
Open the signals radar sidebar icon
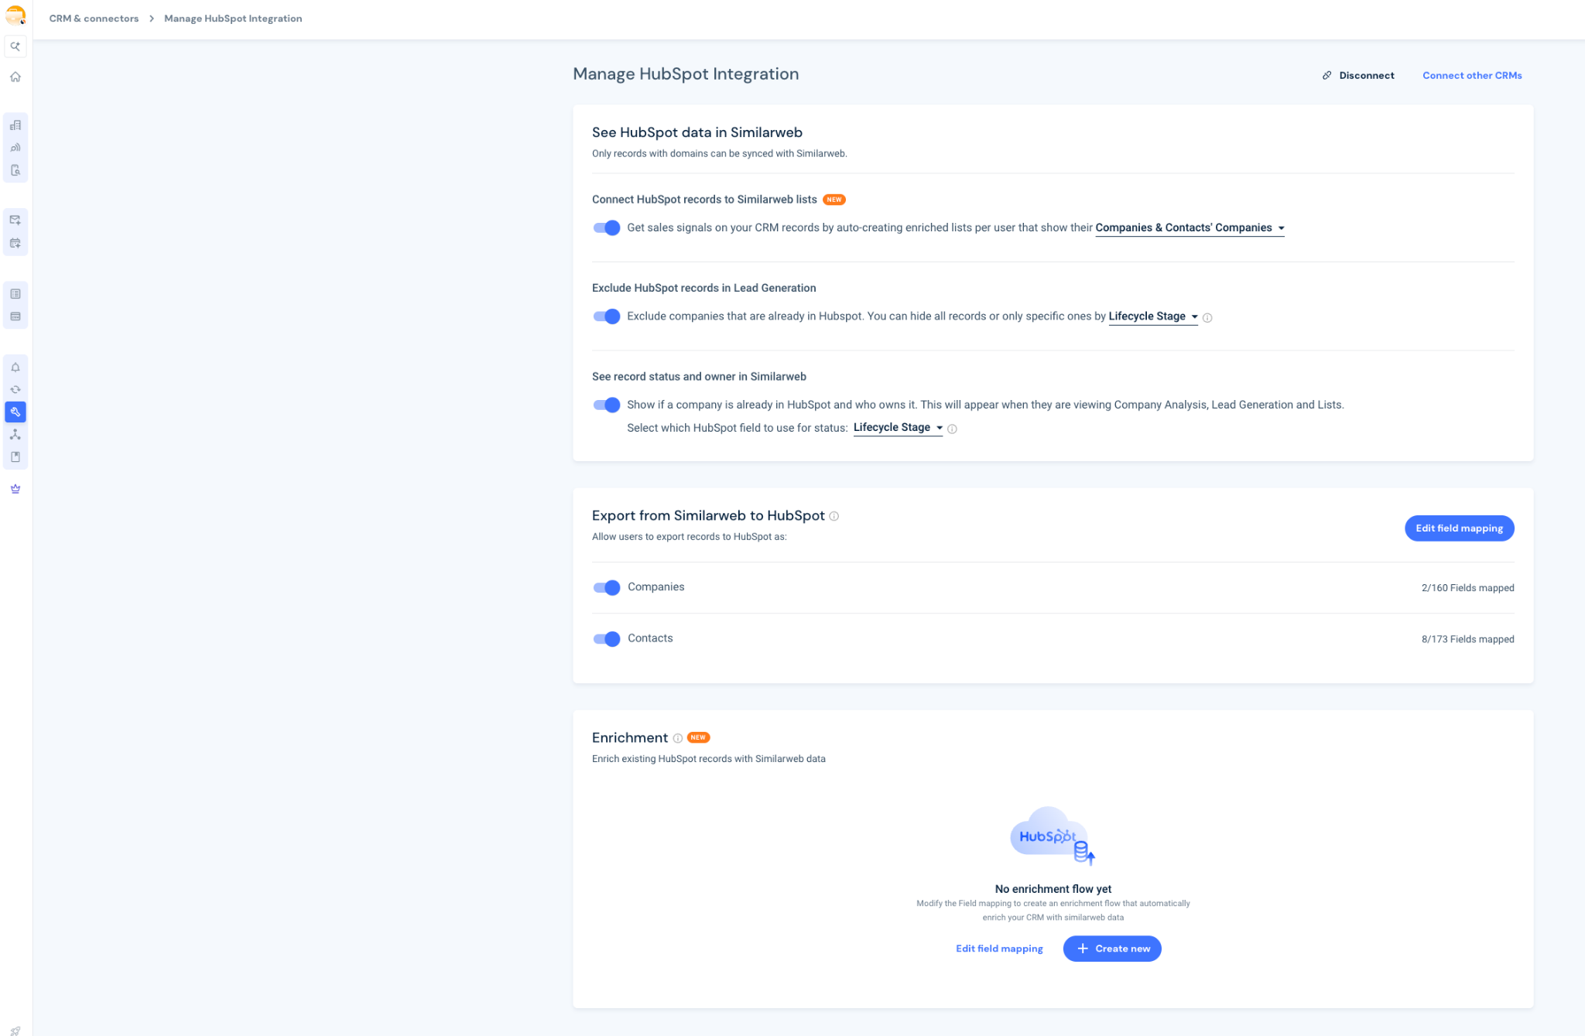point(15,148)
